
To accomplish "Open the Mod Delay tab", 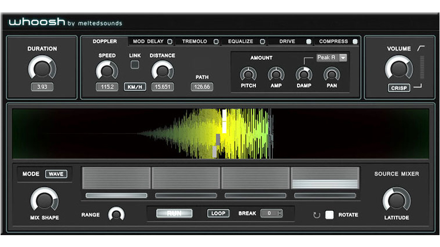I will (x=148, y=41).
